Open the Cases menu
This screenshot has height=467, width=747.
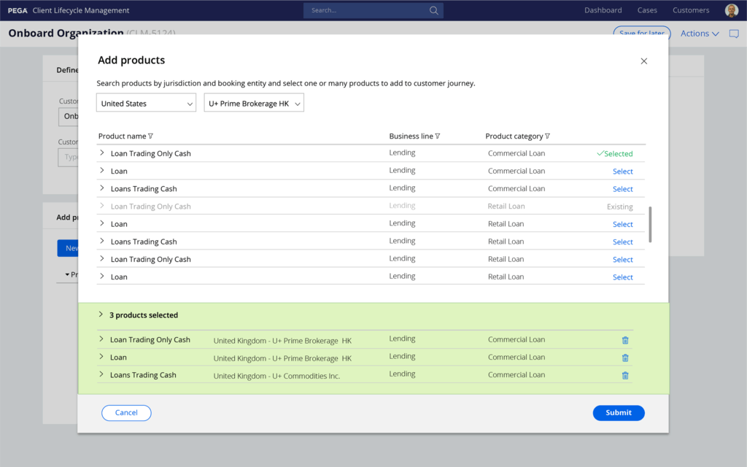[647, 10]
